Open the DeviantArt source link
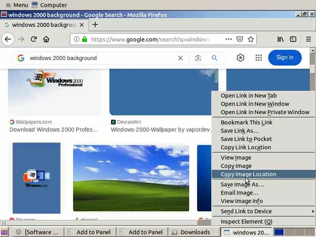 [x=126, y=122]
